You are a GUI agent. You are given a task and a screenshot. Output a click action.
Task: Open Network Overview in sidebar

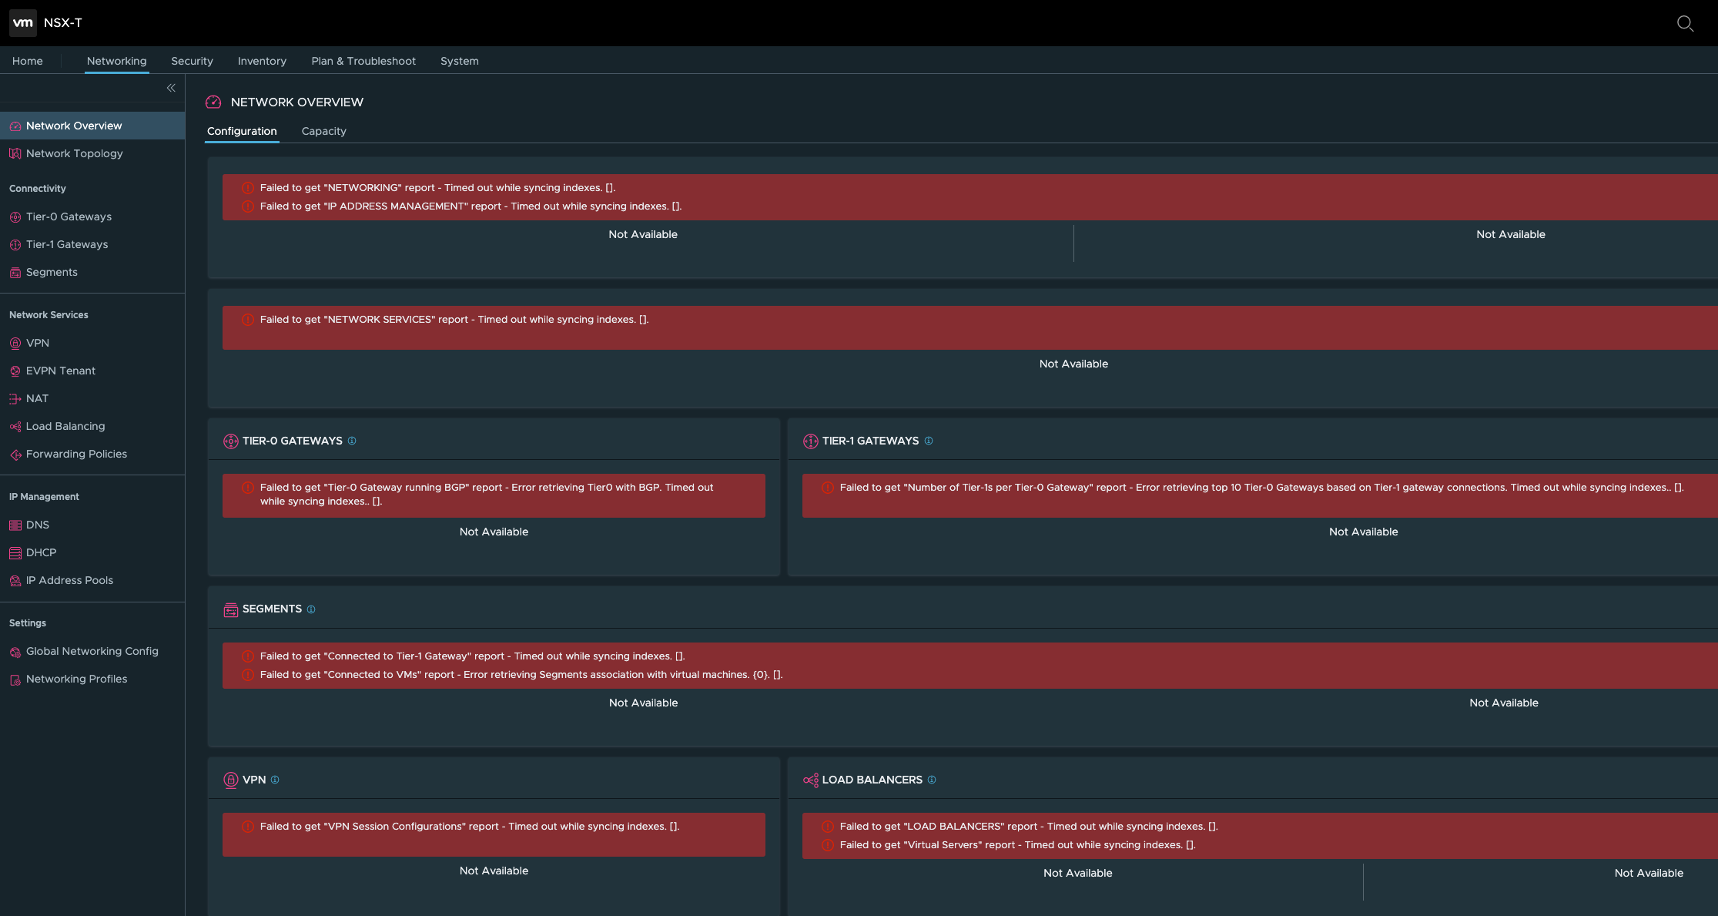(74, 126)
